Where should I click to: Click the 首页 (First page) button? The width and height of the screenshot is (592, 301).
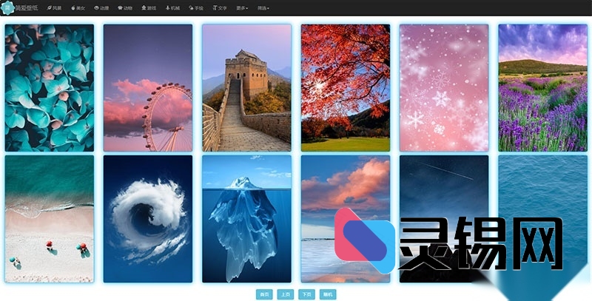263,294
